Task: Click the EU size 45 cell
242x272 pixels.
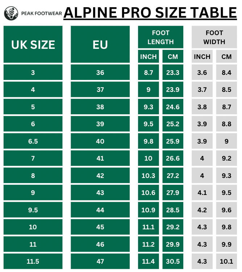Action: click(x=100, y=227)
